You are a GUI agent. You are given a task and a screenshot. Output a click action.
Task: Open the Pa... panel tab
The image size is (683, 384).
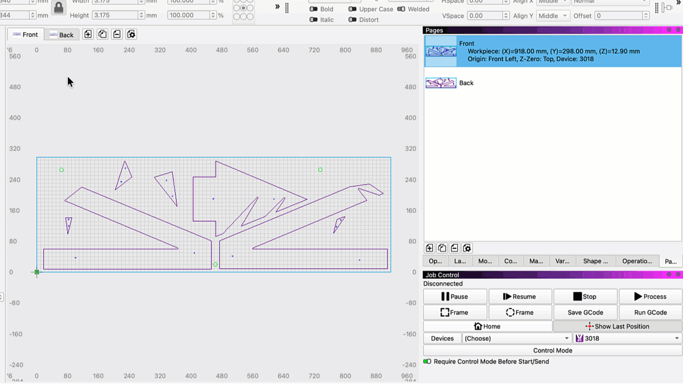[x=671, y=261]
